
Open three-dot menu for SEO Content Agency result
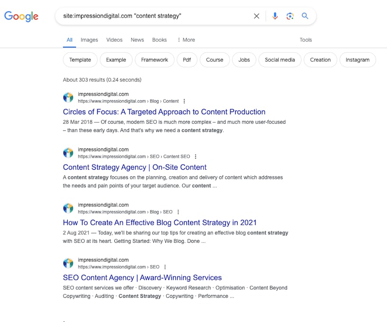165,267
